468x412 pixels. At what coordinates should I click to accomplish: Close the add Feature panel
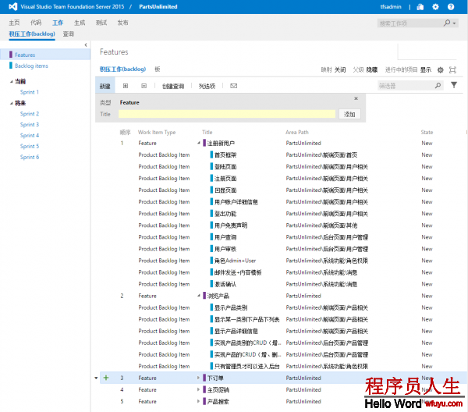[356, 98]
